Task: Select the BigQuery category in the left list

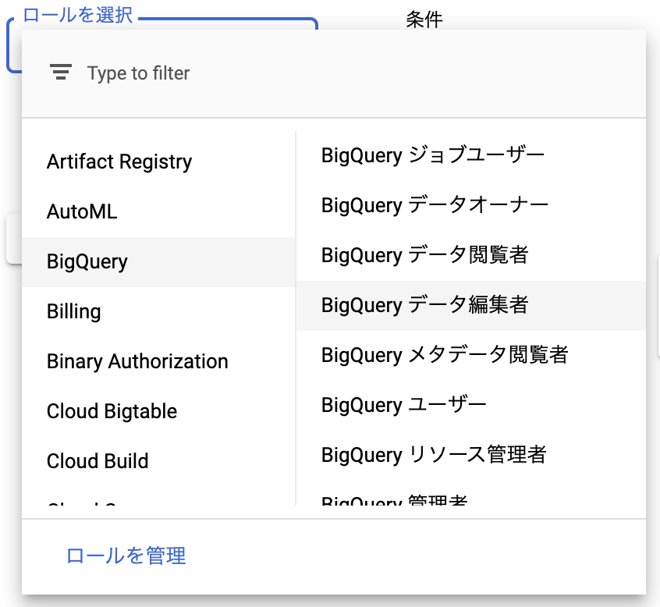Action: 87,261
